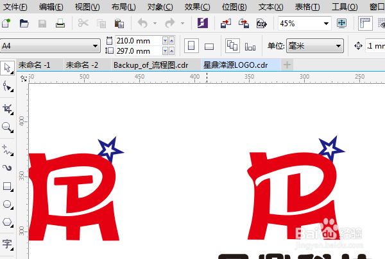Open the 布局(L) menu
385x259 pixels.
click(x=123, y=7)
